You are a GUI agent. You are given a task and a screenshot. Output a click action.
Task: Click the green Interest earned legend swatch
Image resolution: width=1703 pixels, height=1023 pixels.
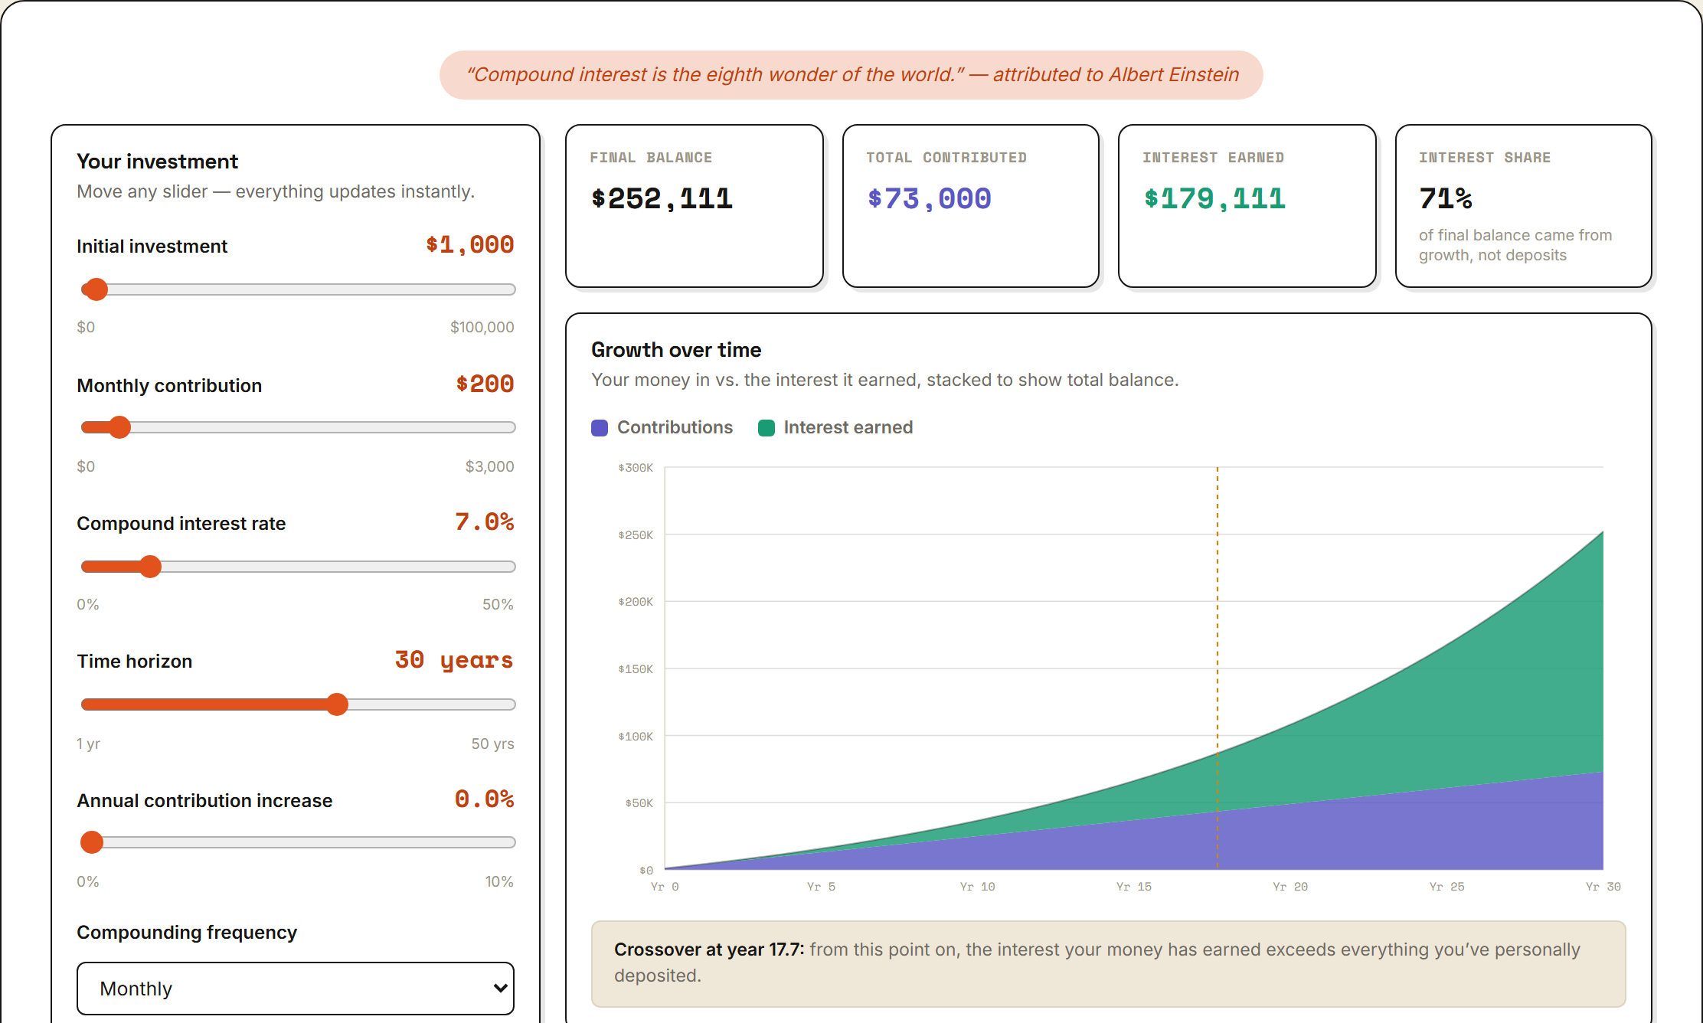pyautogui.click(x=767, y=428)
